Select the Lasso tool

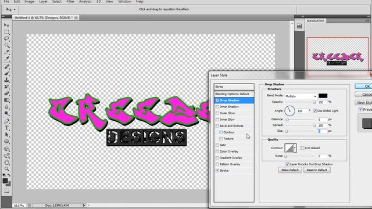point(6,38)
